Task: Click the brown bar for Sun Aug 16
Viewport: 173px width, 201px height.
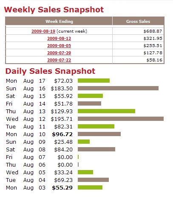Action: coord(118,88)
